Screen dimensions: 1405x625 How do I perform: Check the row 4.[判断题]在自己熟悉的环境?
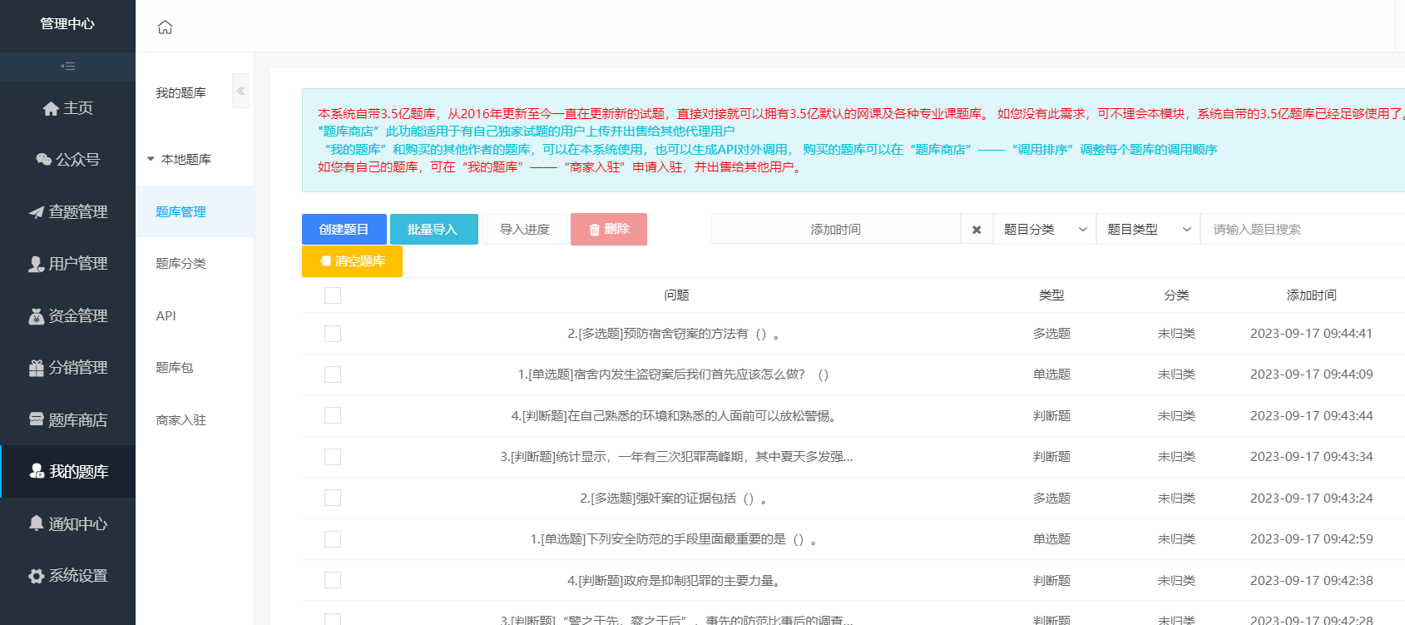tap(333, 415)
